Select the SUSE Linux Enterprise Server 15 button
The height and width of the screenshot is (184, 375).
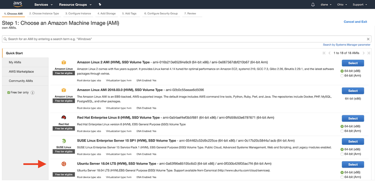coord(353,142)
